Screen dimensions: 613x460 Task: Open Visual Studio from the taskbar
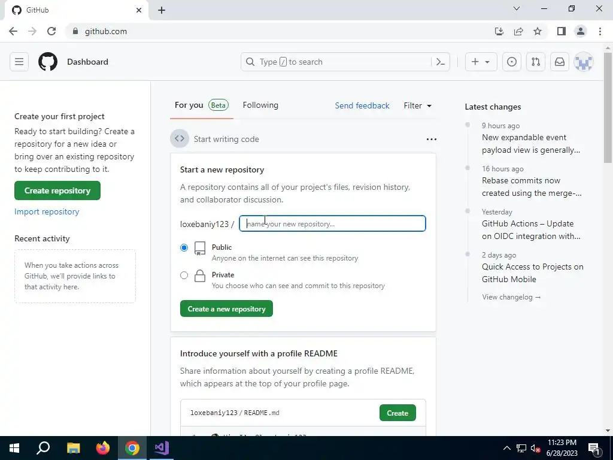coord(162,448)
